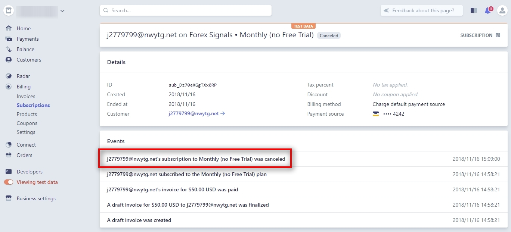Open the Invoices menu item

[x=26, y=96]
